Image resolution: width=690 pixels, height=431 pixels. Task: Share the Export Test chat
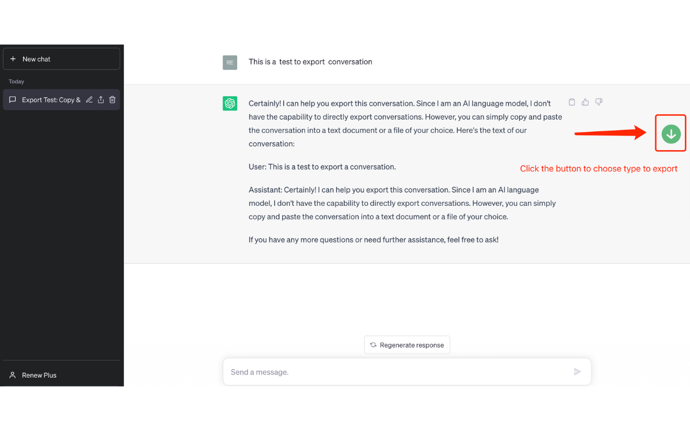pyautogui.click(x=101, y=100)
